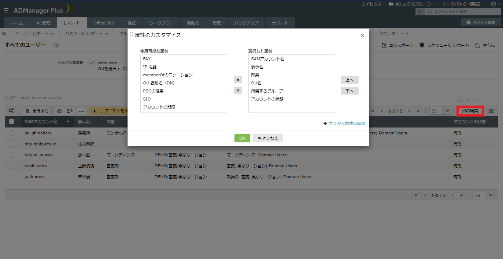Click the 削除する trash button
The width and height of the screenshot is (503, 259).
pos(36,111)
